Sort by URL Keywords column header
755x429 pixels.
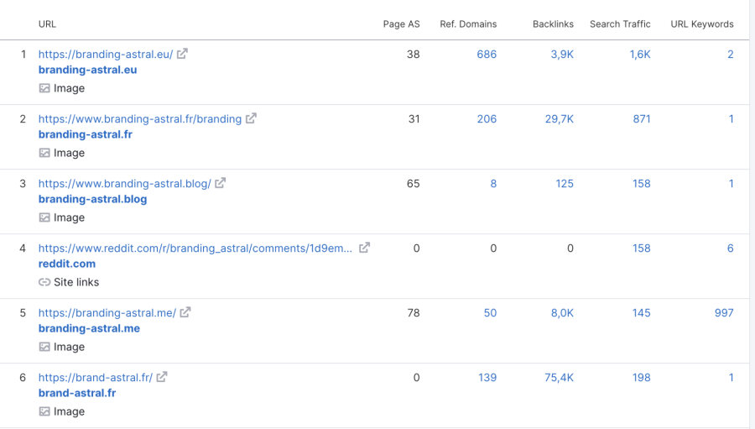coord(702,24)
